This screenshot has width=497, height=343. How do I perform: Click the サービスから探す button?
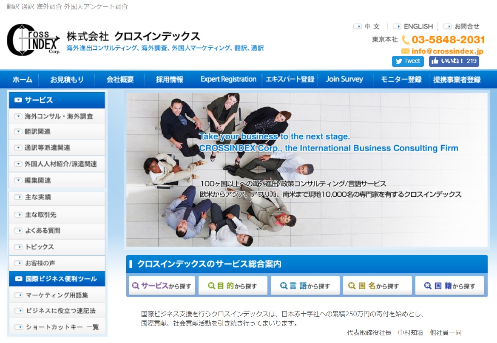point(162,286)
